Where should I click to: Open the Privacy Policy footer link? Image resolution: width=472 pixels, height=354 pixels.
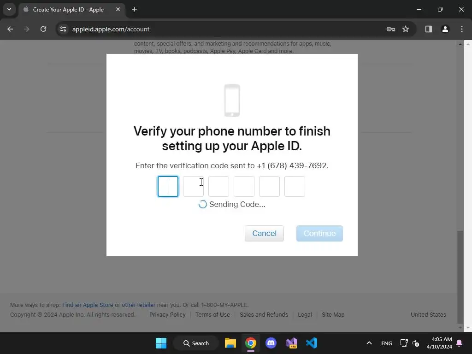pyautogui.click(x=167, y=314)
